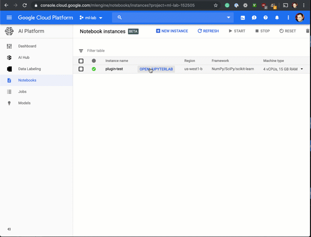Click the REFRESH button
The height and width of the screenshot is (237, 311).
coord(208,31)
